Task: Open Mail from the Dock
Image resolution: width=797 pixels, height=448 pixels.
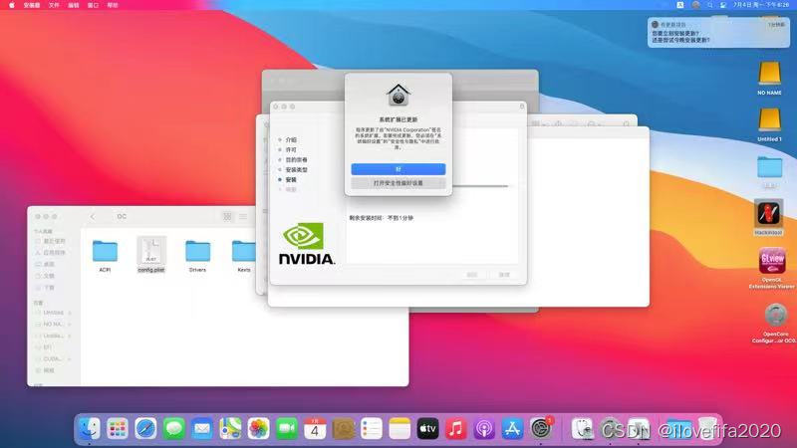Action: coord(202,429)
